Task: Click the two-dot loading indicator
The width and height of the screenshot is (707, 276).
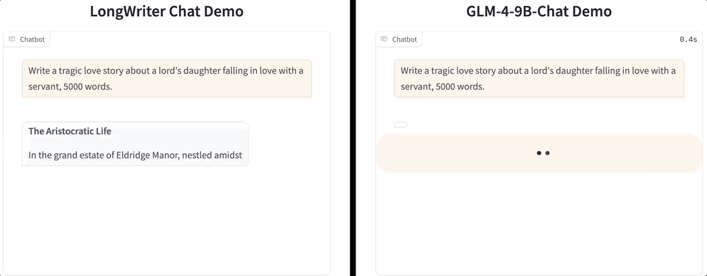Action: click(543, 153)
